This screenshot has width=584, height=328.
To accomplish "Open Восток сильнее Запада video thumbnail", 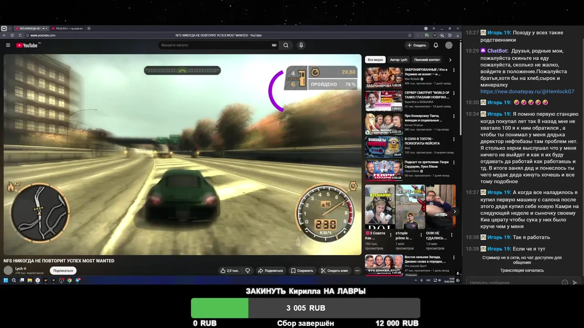I will (384, 265).
